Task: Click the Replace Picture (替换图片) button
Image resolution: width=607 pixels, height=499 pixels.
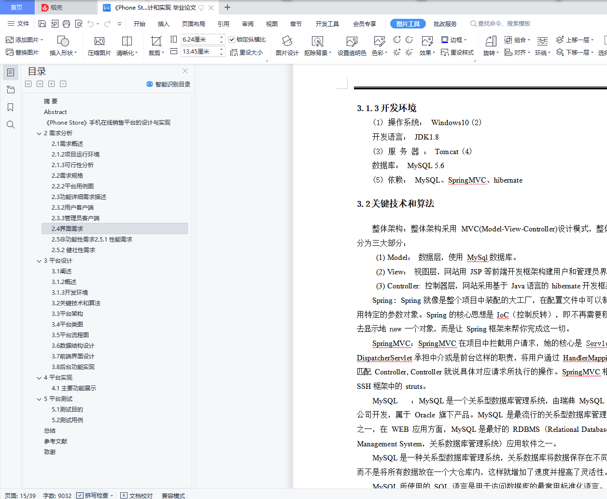Action: click(22, 52)
